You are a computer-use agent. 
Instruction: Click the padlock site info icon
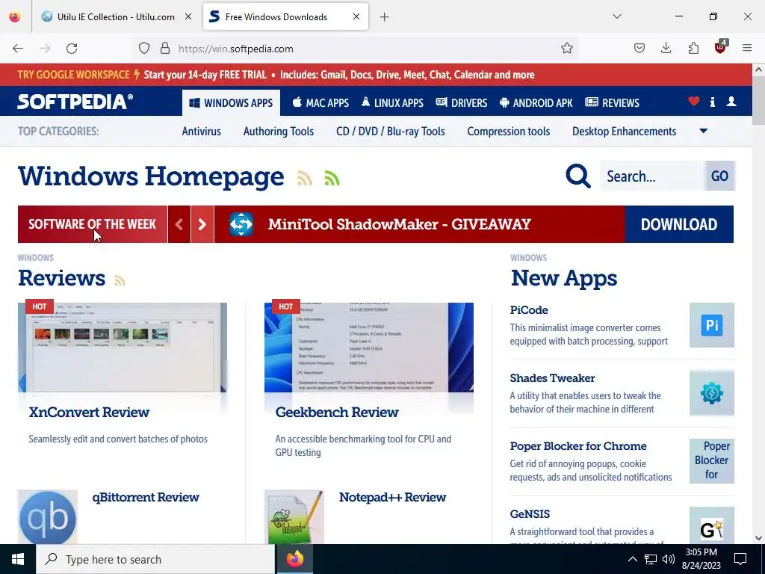(165, 49)
